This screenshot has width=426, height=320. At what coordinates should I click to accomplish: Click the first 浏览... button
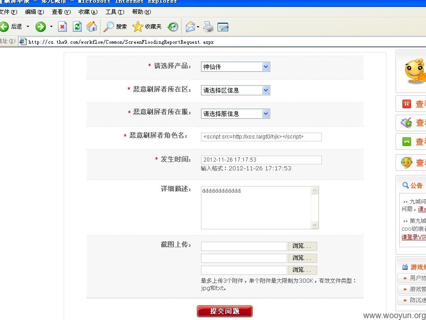pyautogui.click(x=302, y=246)
